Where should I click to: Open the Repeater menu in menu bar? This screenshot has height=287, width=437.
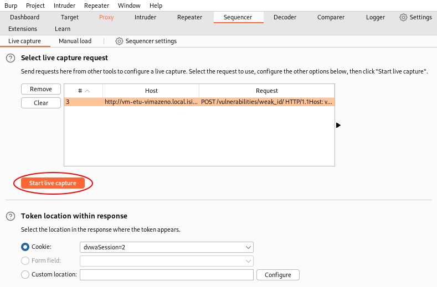pyautogui.click(x=97, y=6)
